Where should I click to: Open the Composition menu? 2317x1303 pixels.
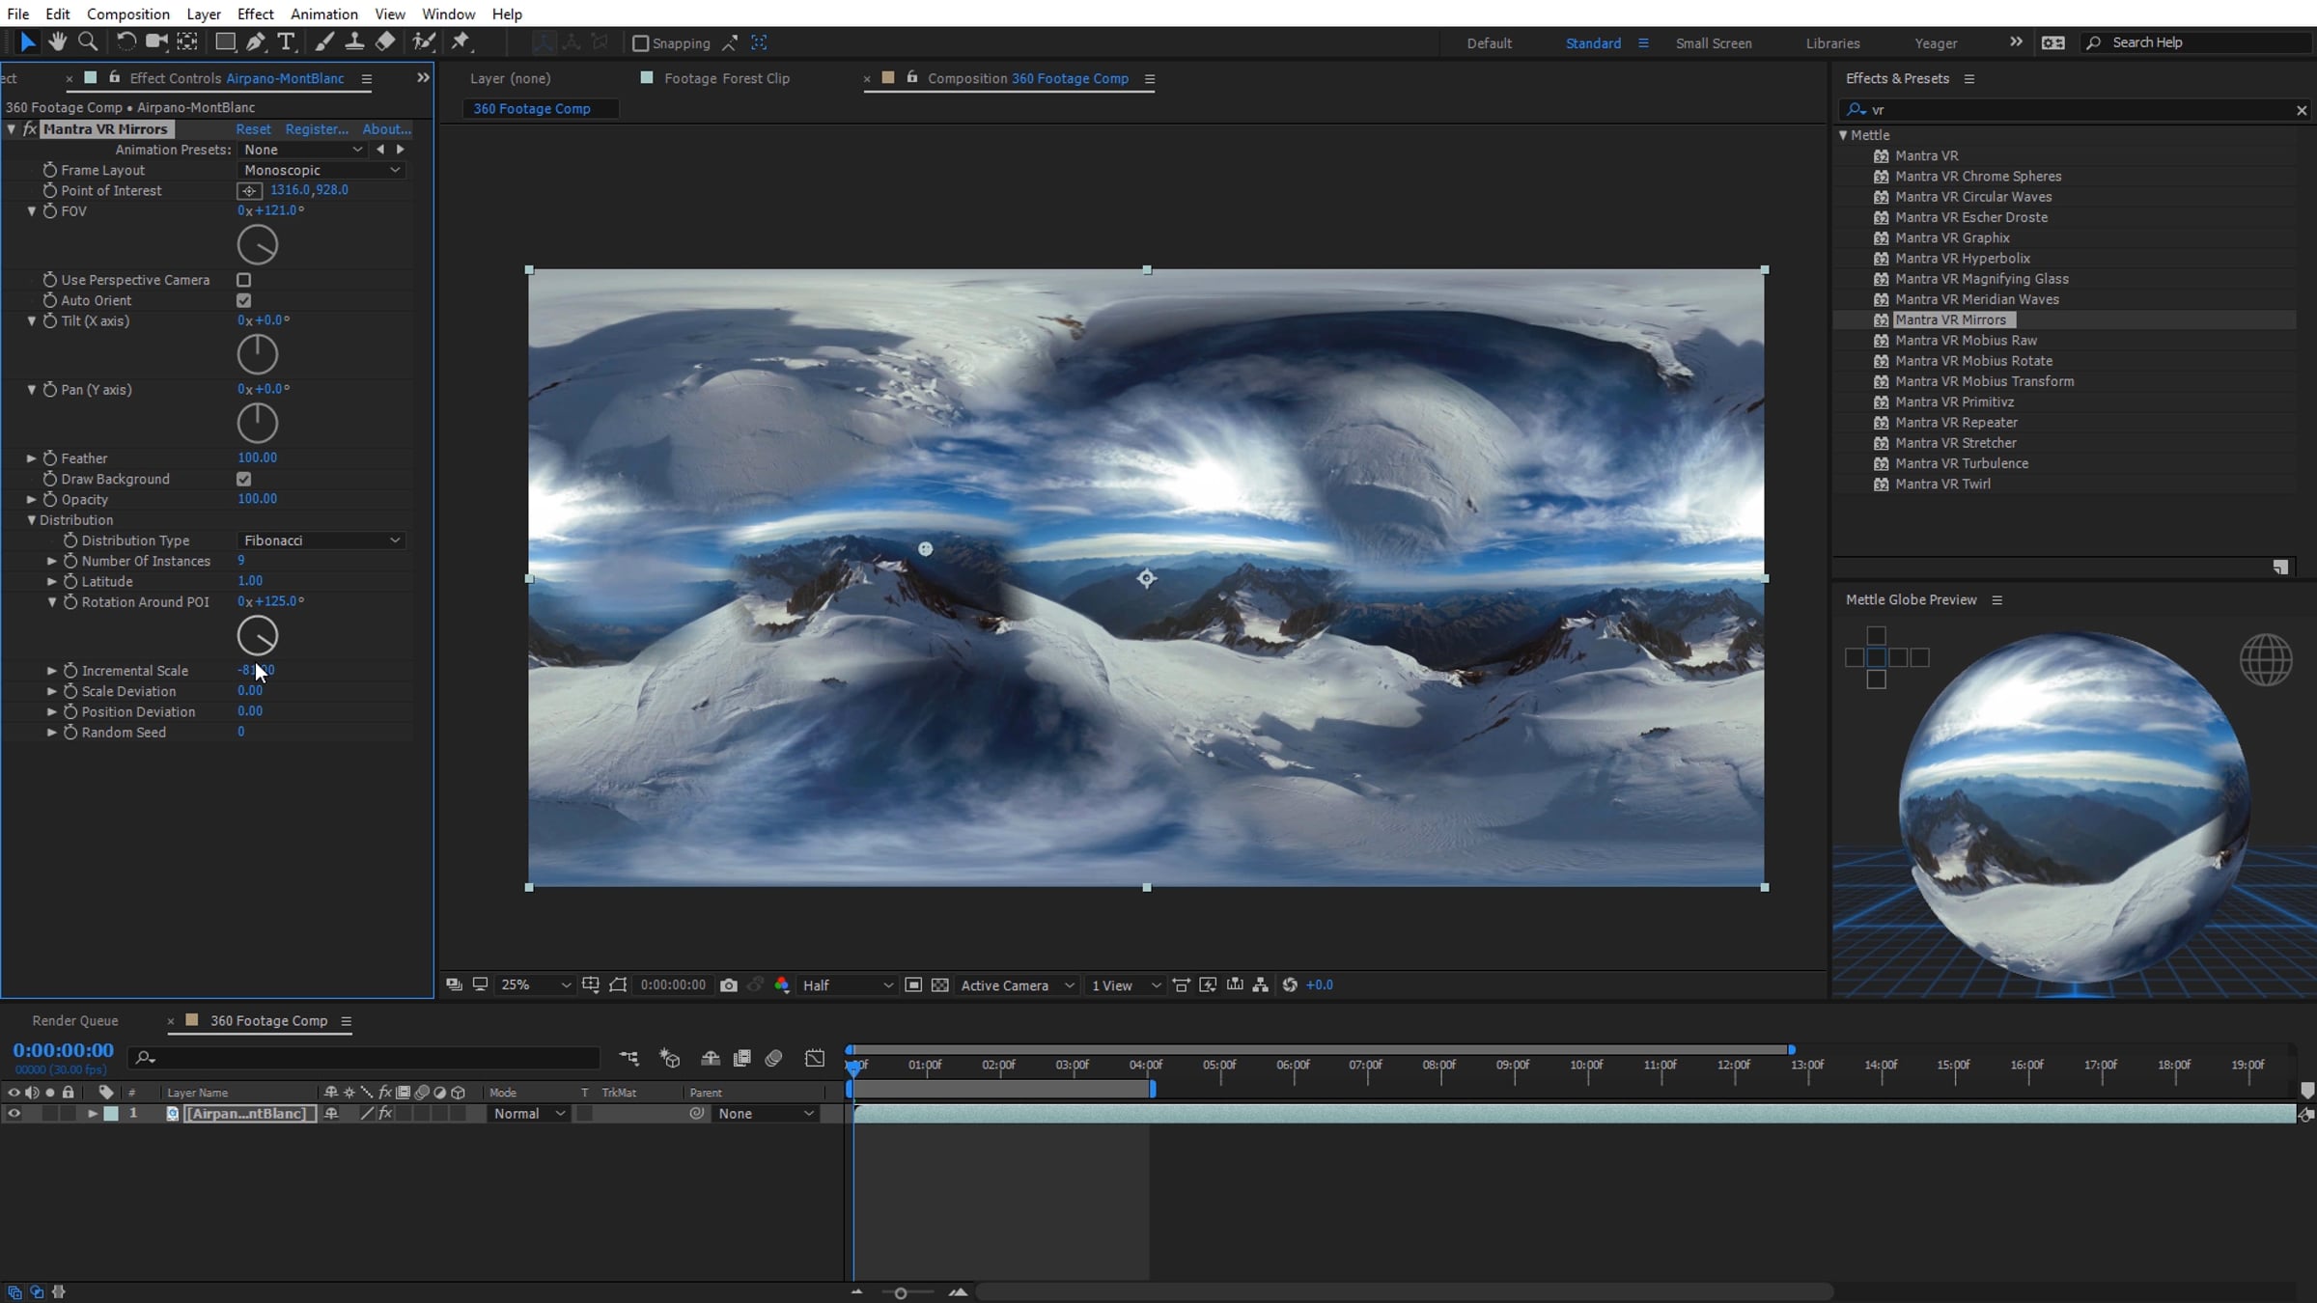pyautogui.click(x=127, y=14)
